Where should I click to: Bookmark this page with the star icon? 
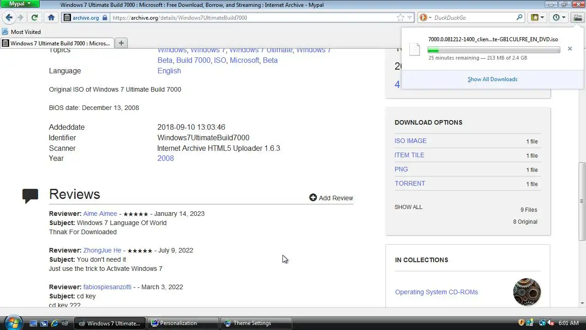pos(401,17)
